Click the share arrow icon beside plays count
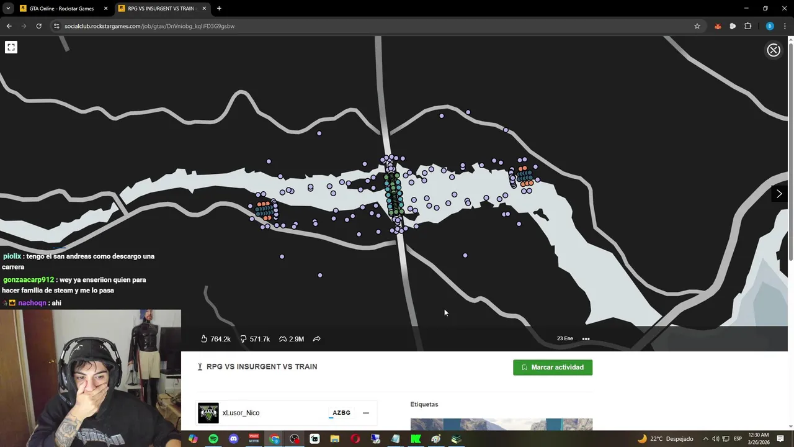This screenshot has width=794, height=447. pos(316,339)
